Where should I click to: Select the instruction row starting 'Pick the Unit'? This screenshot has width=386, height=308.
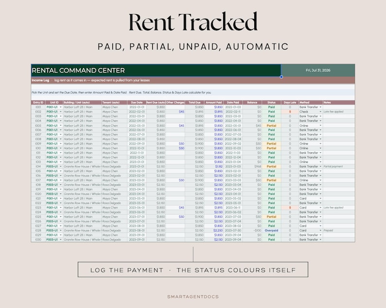[193, 92]
